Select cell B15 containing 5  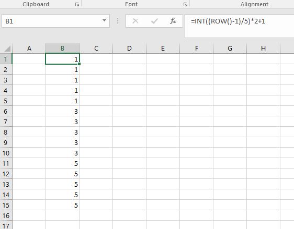[x=62, y=205]
